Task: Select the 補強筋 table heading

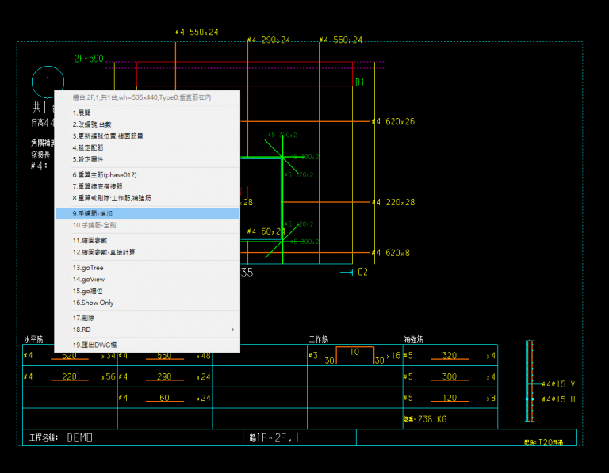Action: coord(414,340)
